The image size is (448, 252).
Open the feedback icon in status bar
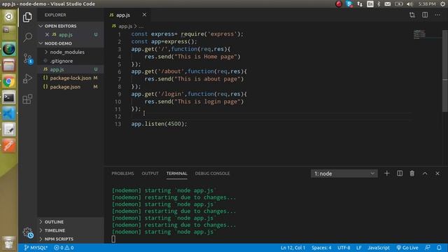(428, 248)
